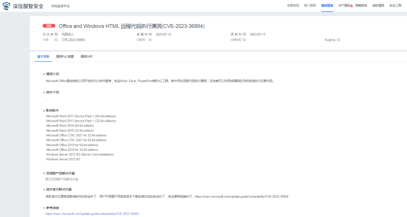Click Office LTSC 2021 for 32-bit editions row

pyautogui.click(x=76, y=135)
